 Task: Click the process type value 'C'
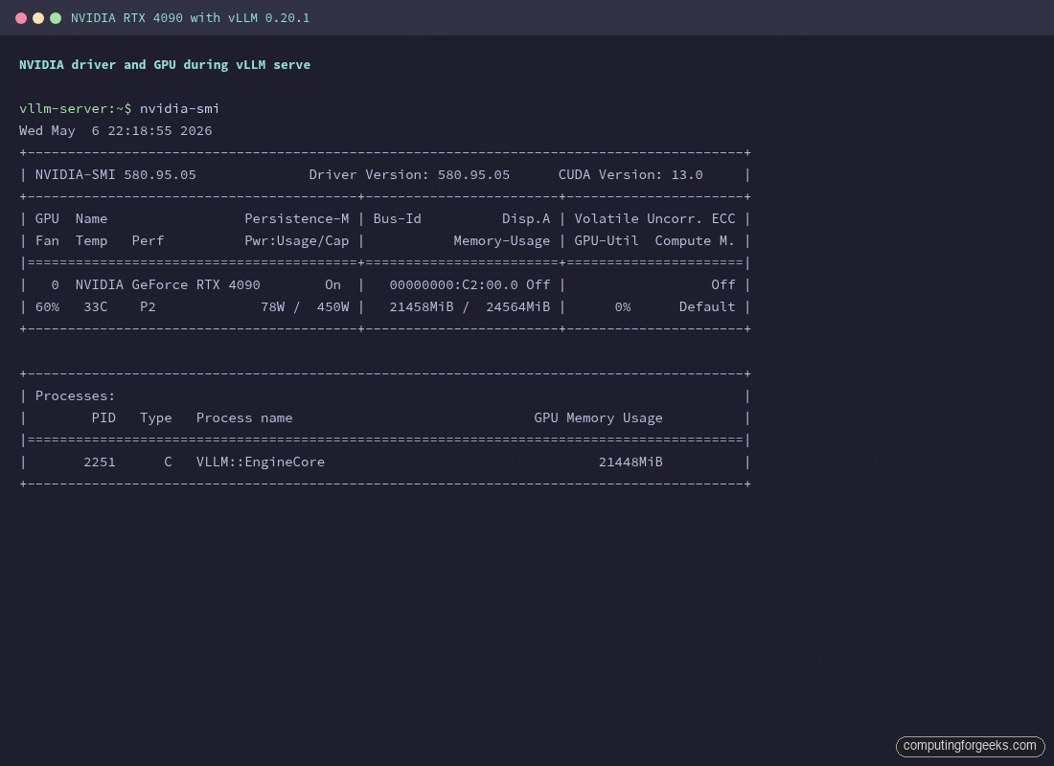click(168, 462)
